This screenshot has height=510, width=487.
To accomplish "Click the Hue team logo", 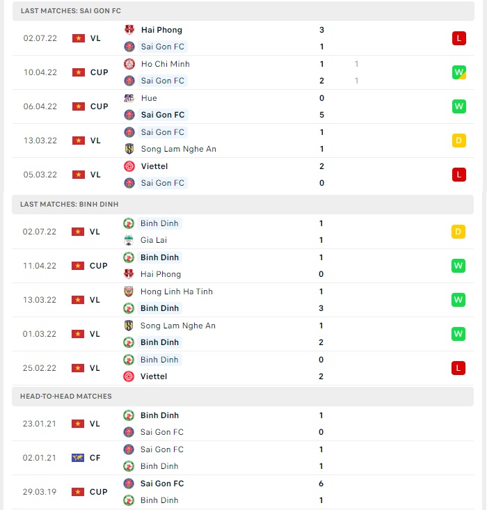I will [129, 98].
